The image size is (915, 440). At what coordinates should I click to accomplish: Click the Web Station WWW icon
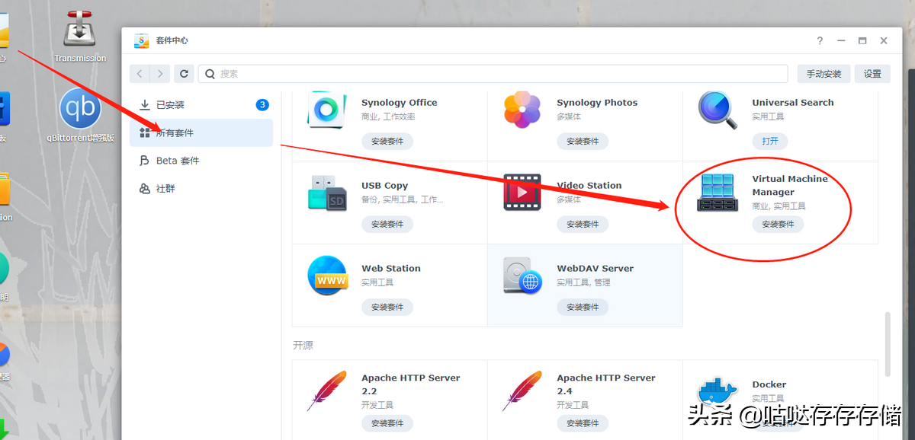coord(326,276)
